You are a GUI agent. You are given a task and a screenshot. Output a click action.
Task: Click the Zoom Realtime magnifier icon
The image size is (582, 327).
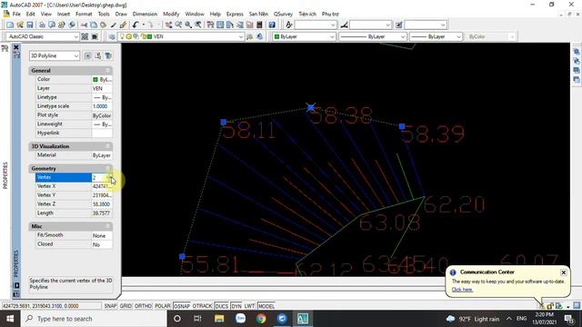pyautogui.click(x=178, y=25)
